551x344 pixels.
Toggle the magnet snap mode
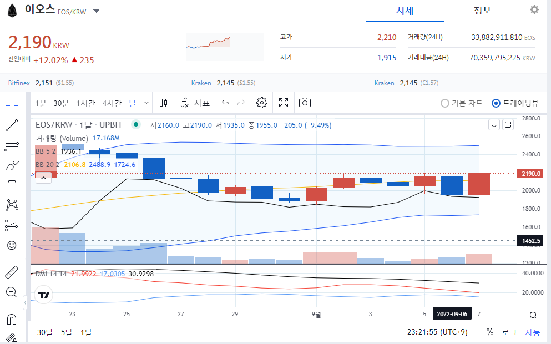(x=12, y=320)
